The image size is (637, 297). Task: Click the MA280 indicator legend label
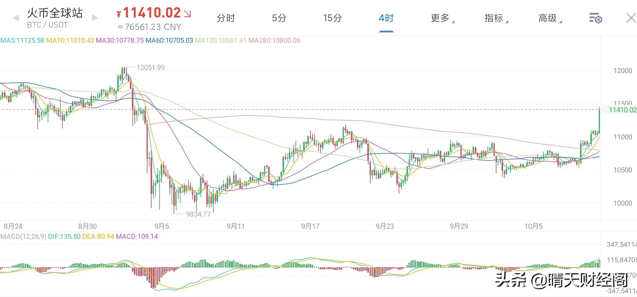pos(274,40)
